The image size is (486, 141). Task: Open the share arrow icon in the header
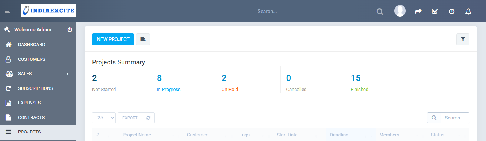coord(418,12)
